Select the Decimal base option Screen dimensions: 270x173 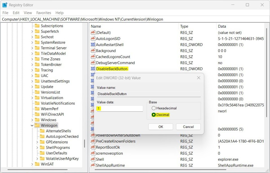point(160,115)
